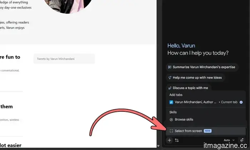Image resolution: width=250 pixels, height=150 pixels.
Task: Click the 'How can I help you today?' text
Action: 198,53
